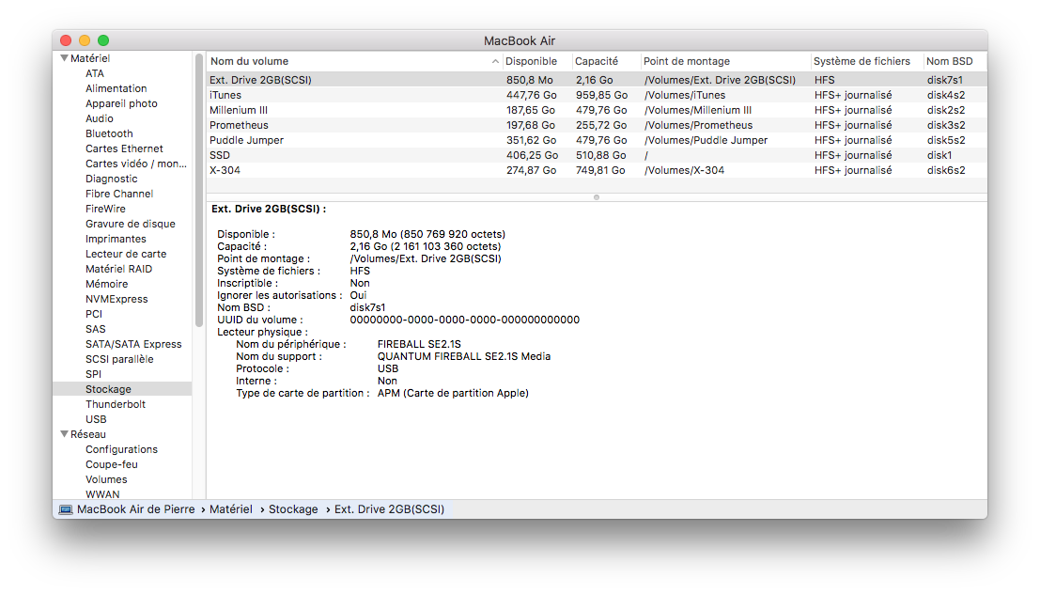Select SCSI parallèle in sidebar
Viewport: 1040px width, 594px height.
(x=119, y=359)
